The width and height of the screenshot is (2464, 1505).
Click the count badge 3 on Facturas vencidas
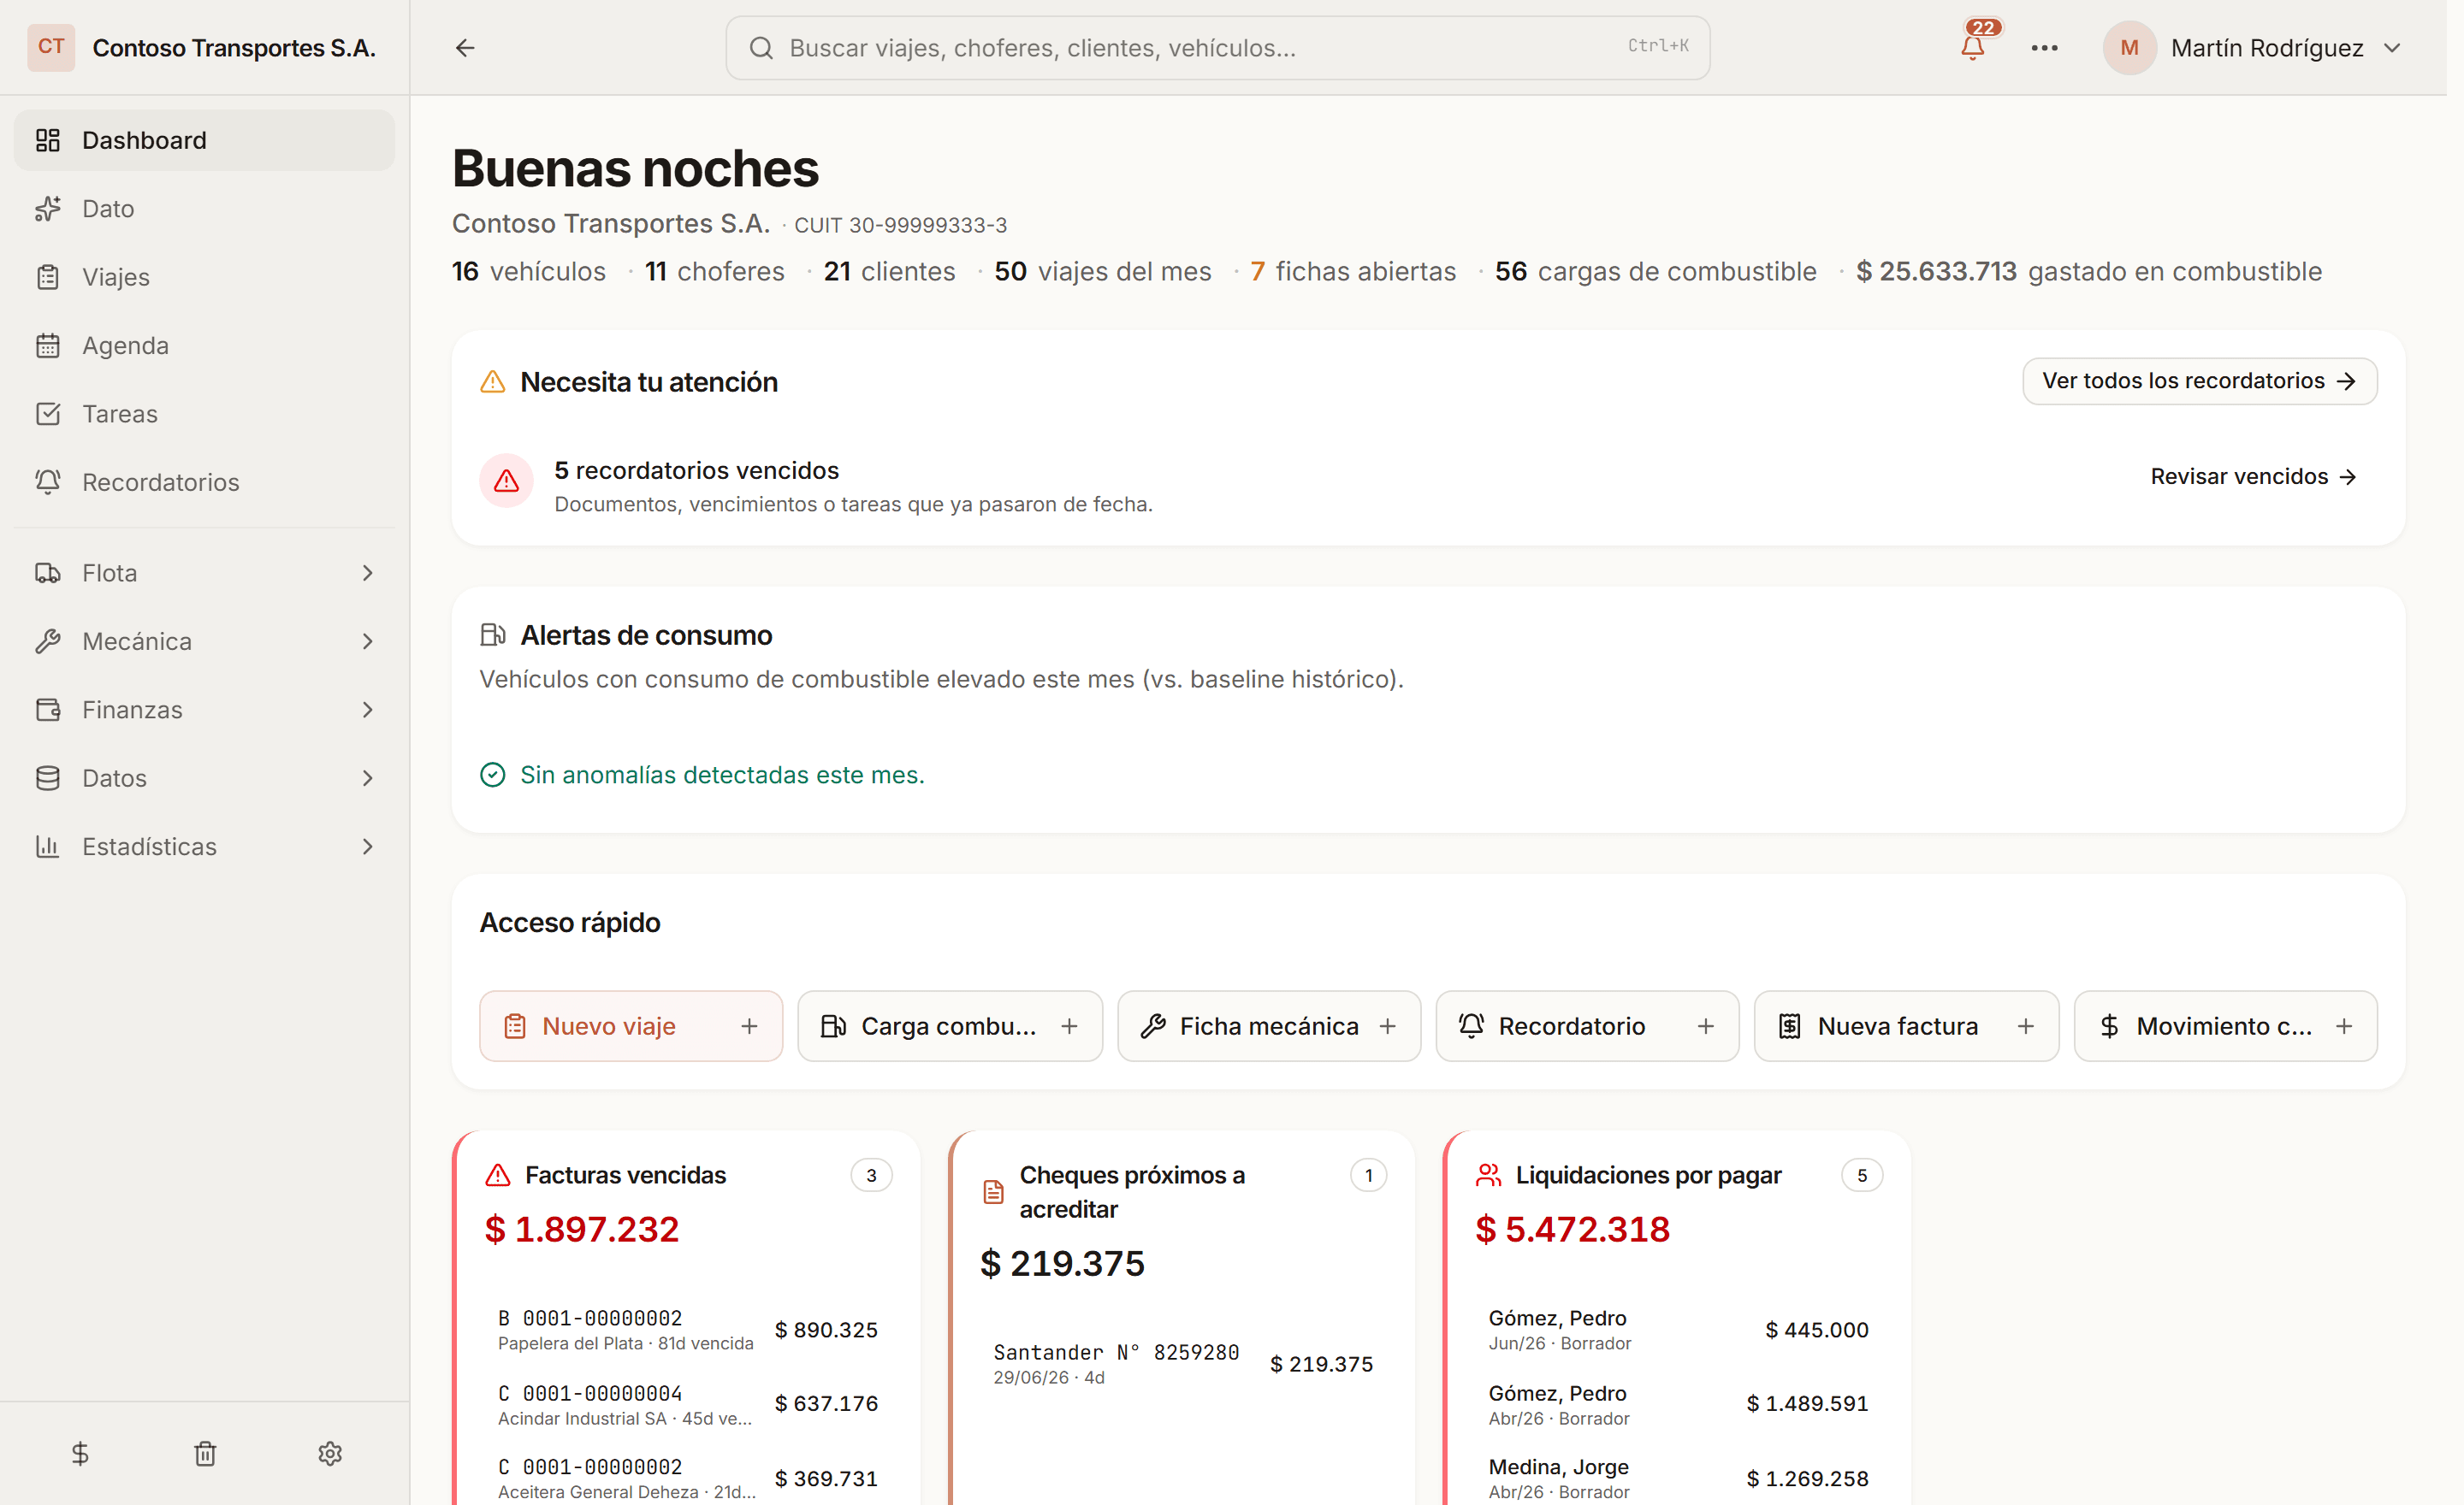coord(871,1175)
